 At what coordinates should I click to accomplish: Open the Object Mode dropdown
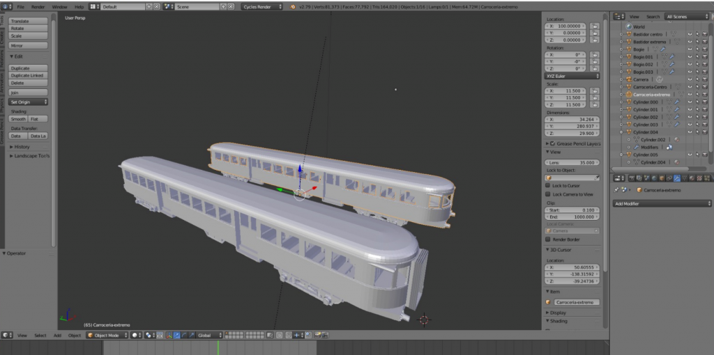pyautogui.click(x=106, y=336)
